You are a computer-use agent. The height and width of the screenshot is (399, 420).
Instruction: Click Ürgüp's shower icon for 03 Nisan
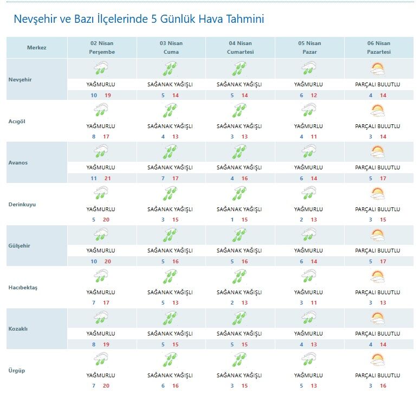(170, 359)
